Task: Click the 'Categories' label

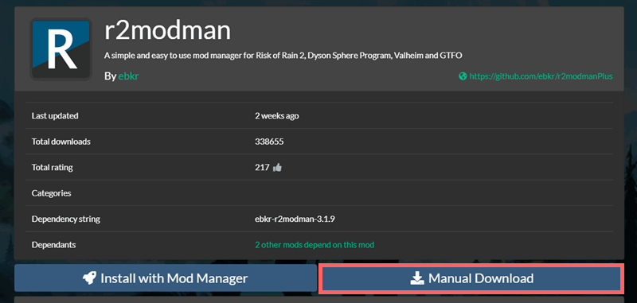Action: (51, 193)
